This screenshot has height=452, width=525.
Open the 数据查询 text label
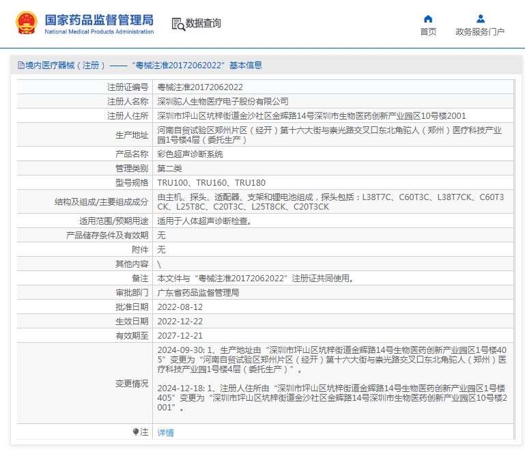pyautogui.click(x=203, y=23)
